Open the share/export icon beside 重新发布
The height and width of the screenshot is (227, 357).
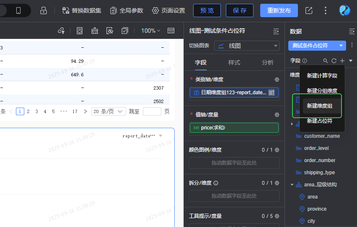(x=309, y=10)
